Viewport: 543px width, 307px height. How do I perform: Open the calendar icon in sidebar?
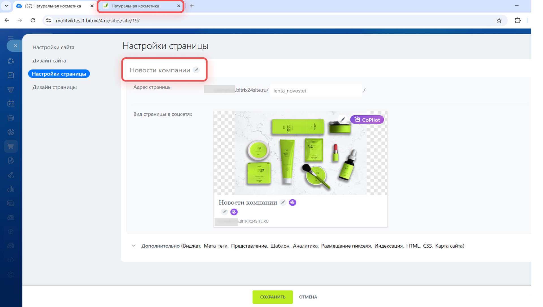click(x=11, y=104)
